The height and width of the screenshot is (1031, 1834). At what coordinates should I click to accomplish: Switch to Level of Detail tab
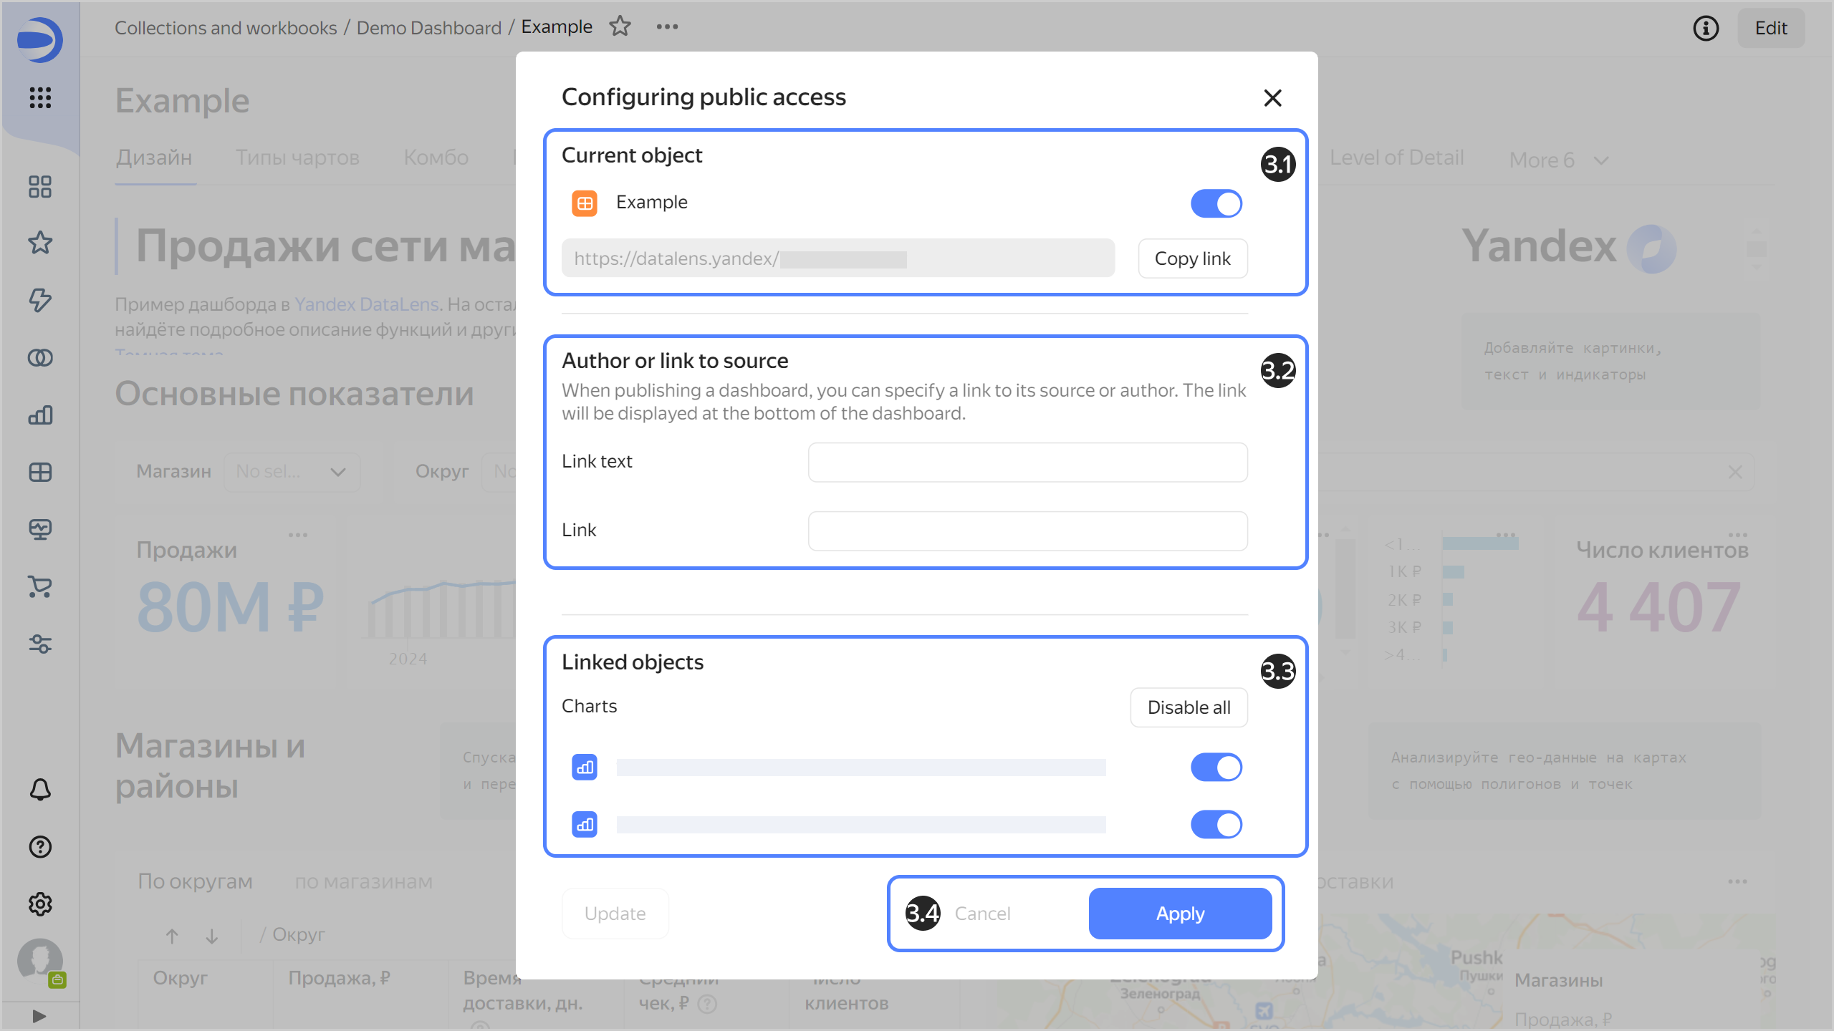tap(1396, 158)
